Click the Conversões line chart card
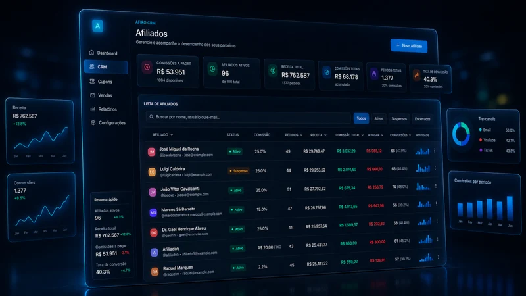 pos(41,207)
